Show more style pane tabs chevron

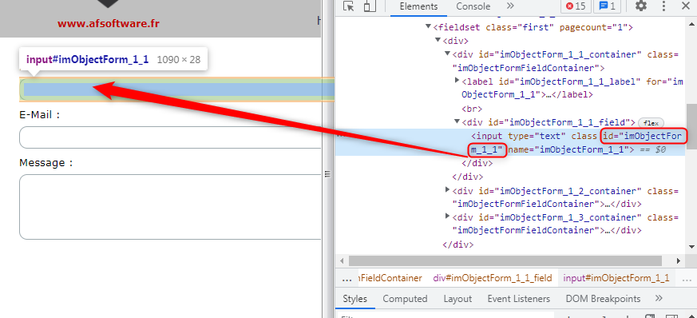(x=659, y=298)
